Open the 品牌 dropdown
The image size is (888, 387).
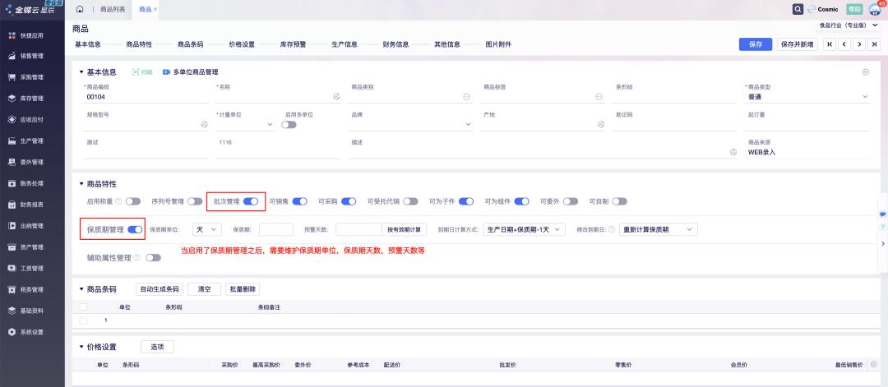(x=410, y=124)
